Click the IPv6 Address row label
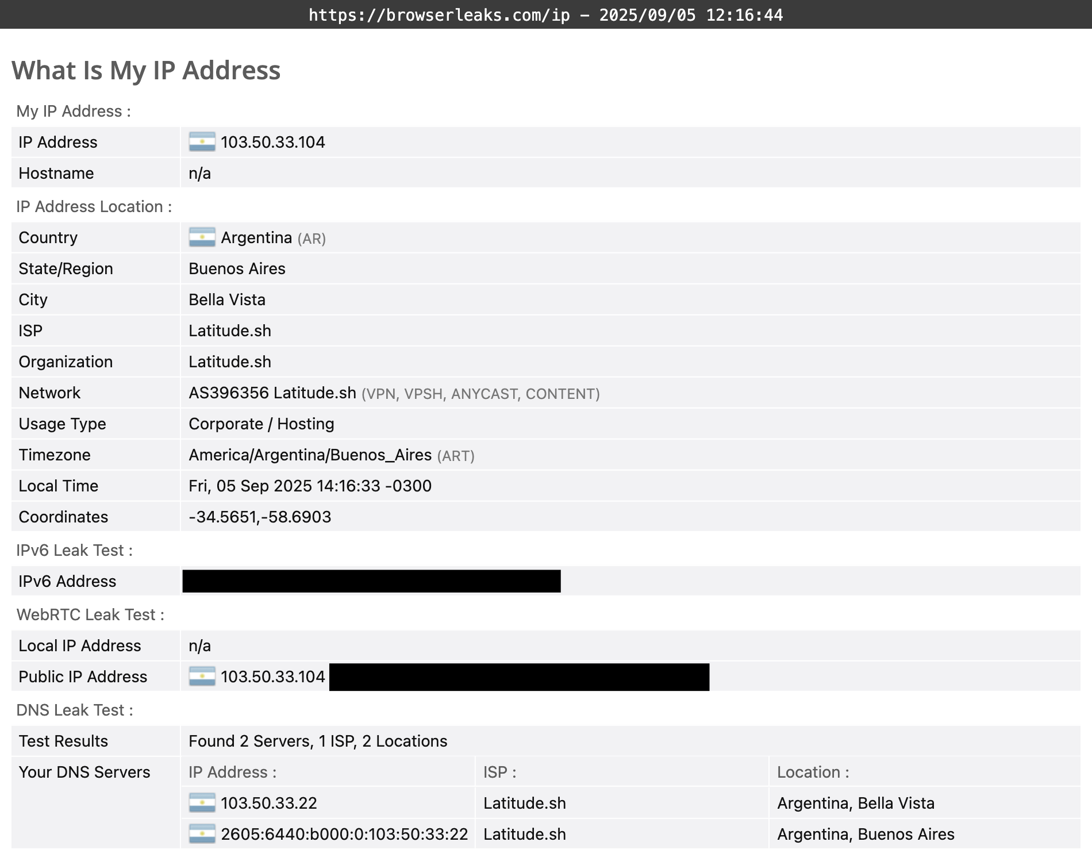1092x857 pixels. [67, 581]
